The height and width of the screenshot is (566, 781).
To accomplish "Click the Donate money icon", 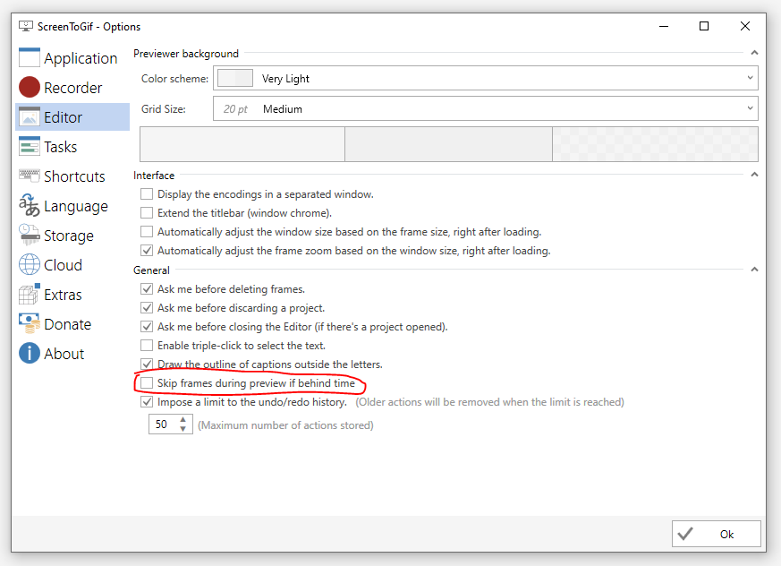I will 30,323.
